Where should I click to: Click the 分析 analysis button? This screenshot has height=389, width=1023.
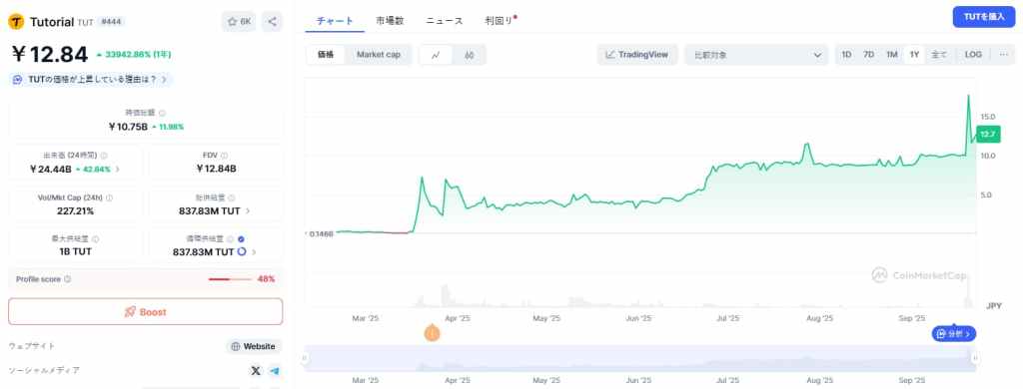[x=954, y=333]
